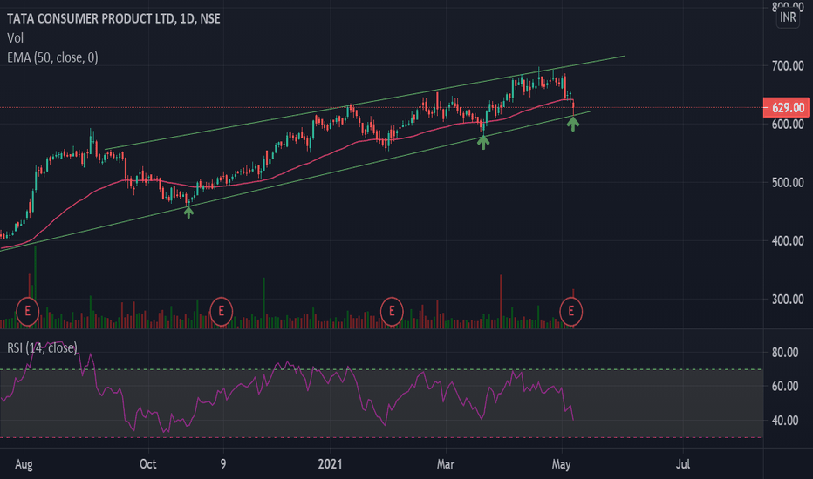This screenshot has width=813, height=479.
Task: Click the Jul label on time axis
Action: pyautogui.click(x=683, y=464)
